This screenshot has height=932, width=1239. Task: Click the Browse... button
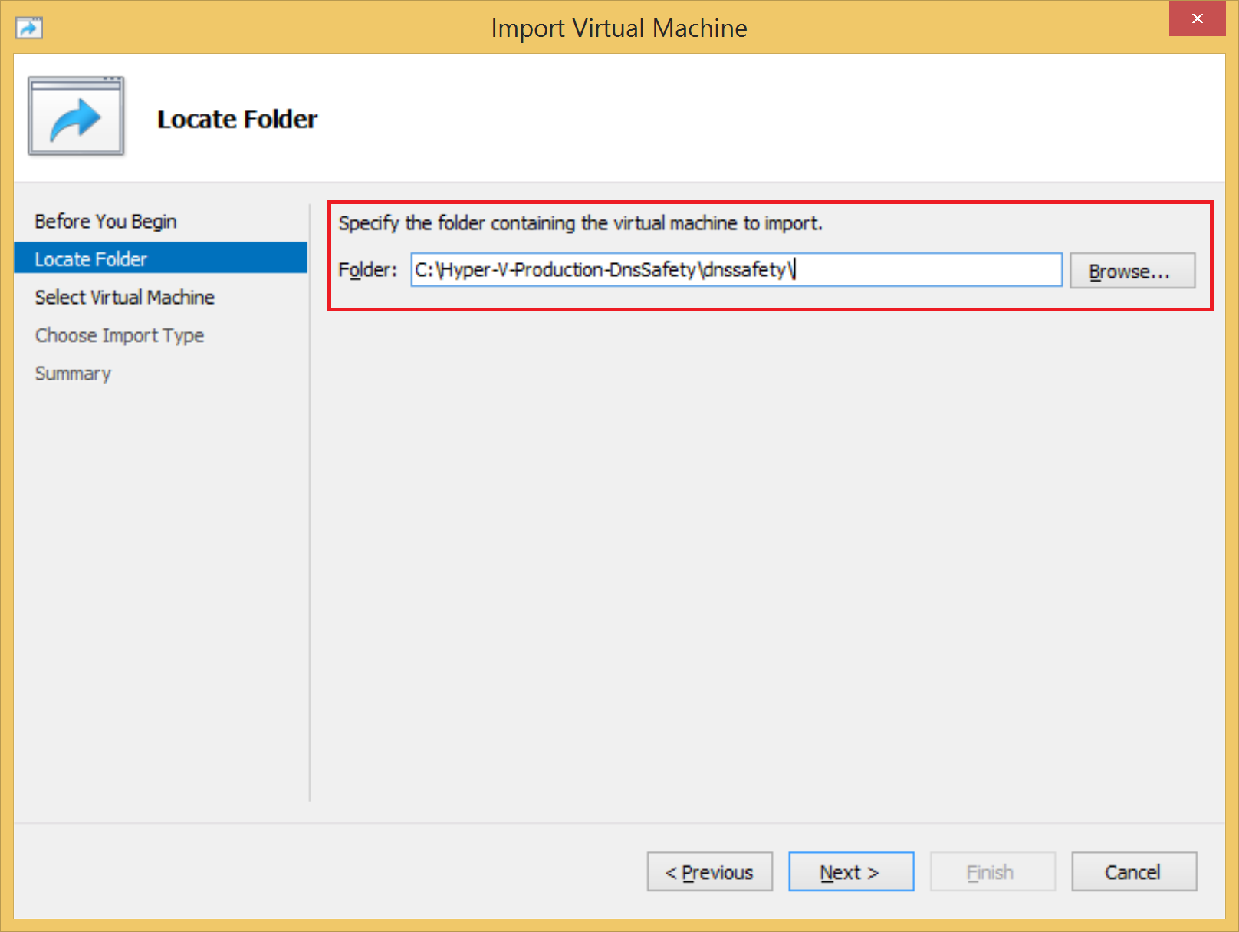(x=1132, y=271)
